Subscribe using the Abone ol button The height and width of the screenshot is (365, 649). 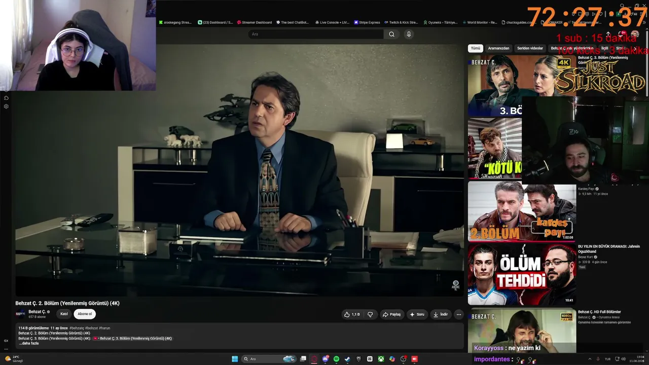point(85,314)
